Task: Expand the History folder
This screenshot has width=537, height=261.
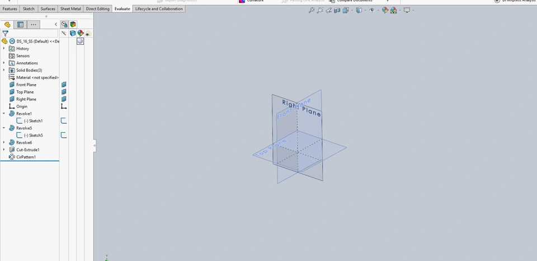Action: click(4, 49)
